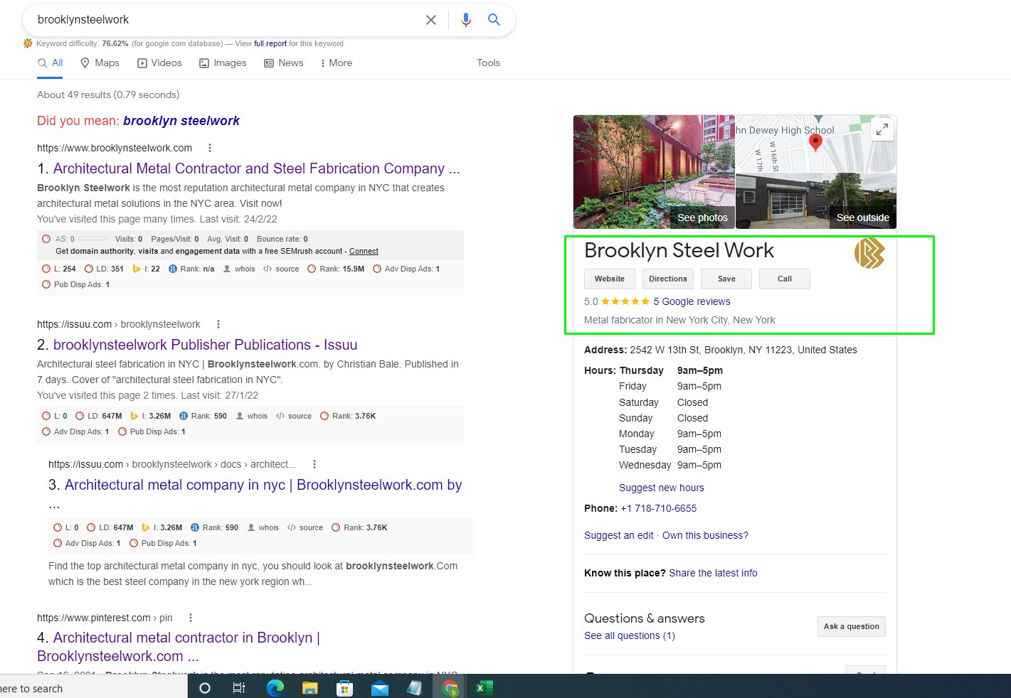Image resolution: width=1011 pixels, height=698 pixels.
Task: Switch to Chrome in the taskbar
Action: [x=450, y=687]
